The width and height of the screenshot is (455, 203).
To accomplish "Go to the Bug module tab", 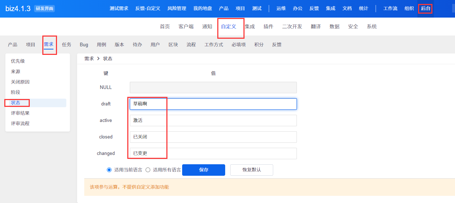I will [x=84, y=45].
